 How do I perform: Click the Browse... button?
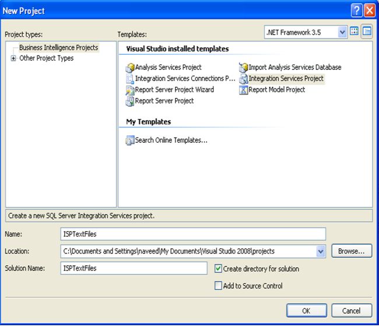pos(352,251)
